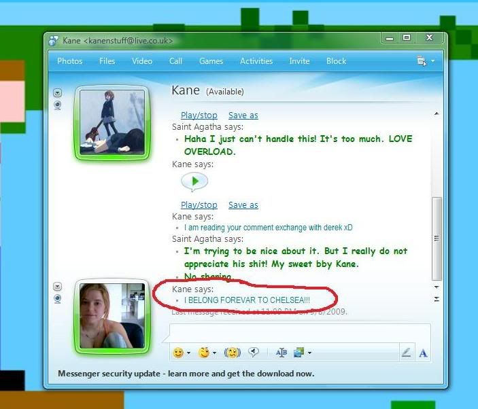Open the wink picker dropdown arrow
Viewport: 478px width, 409px height.
[x=215, y=353]
